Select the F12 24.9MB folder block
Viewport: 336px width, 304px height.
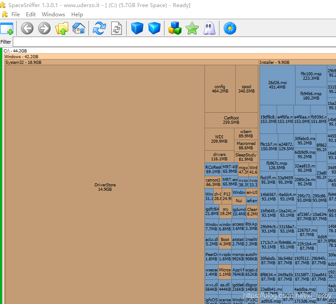[x=227, y=196]
